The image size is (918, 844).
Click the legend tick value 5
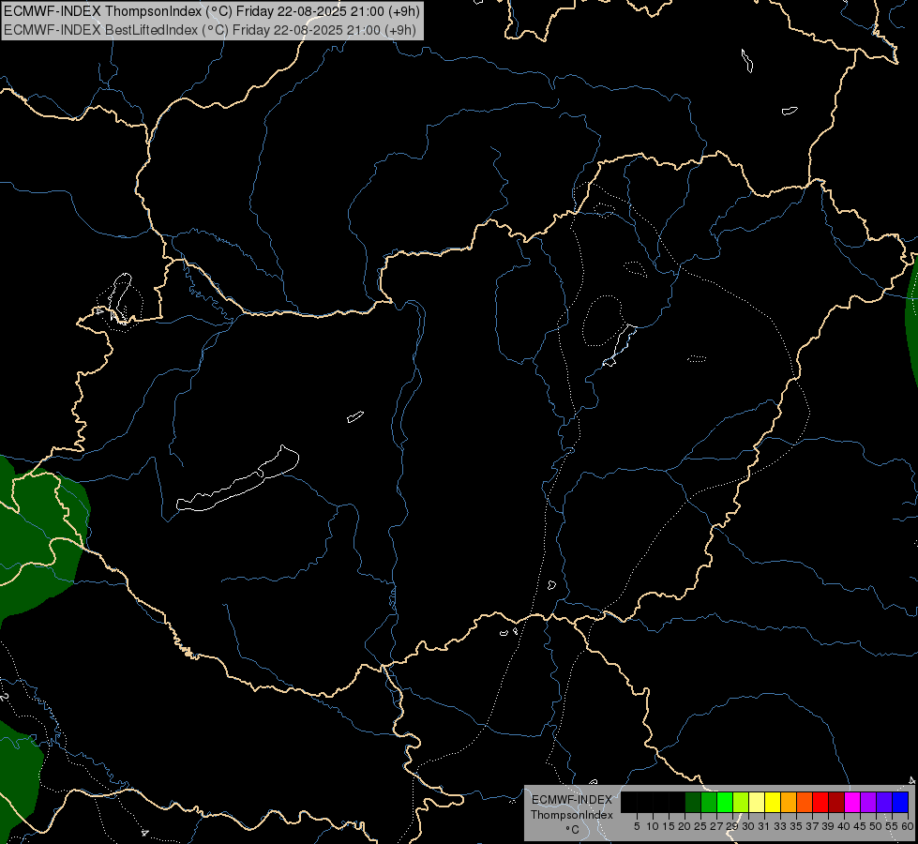[637, 826]
